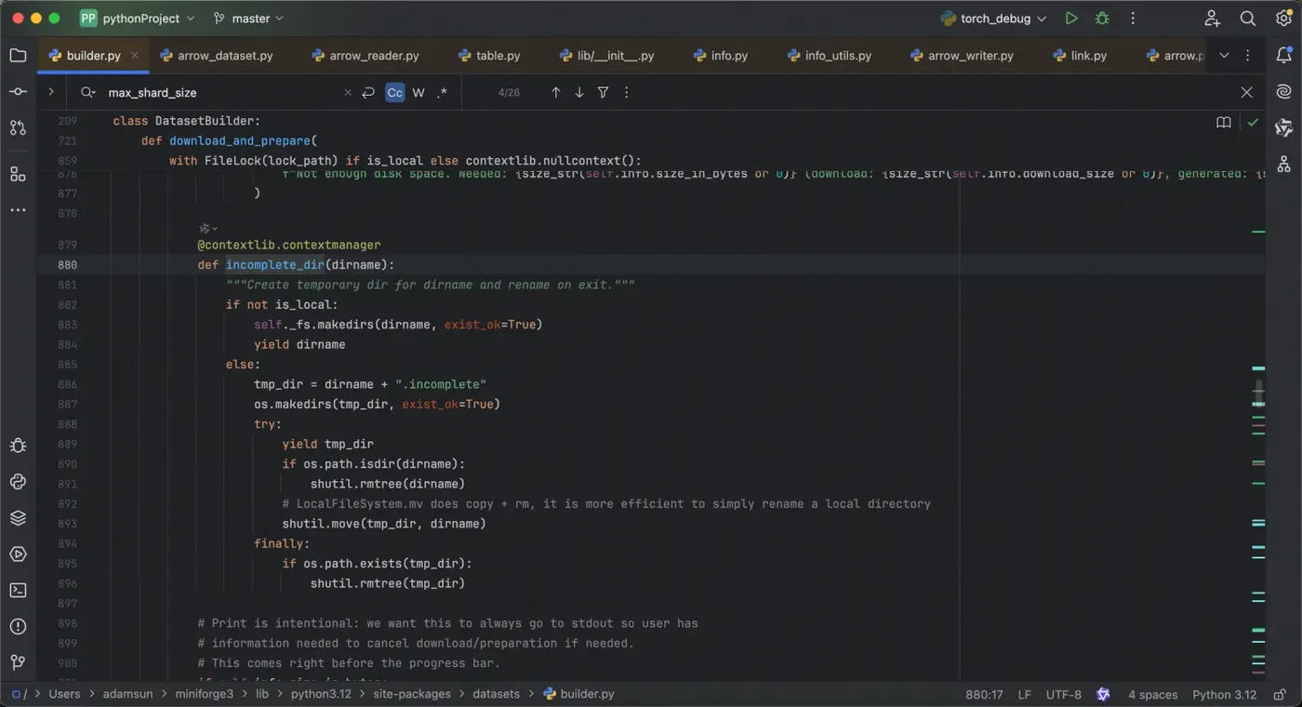Image resolution: width=1302 pixels, height=707 pixels.
Task: Open the Terminal tool window
Action: click(18, 590)
